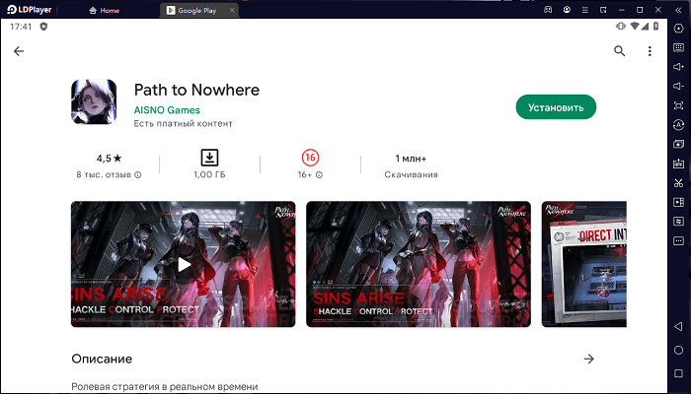This screenshot has width=691, height=394.
Task: Go back with the left arrow icon
Action: tap(19, 51)
